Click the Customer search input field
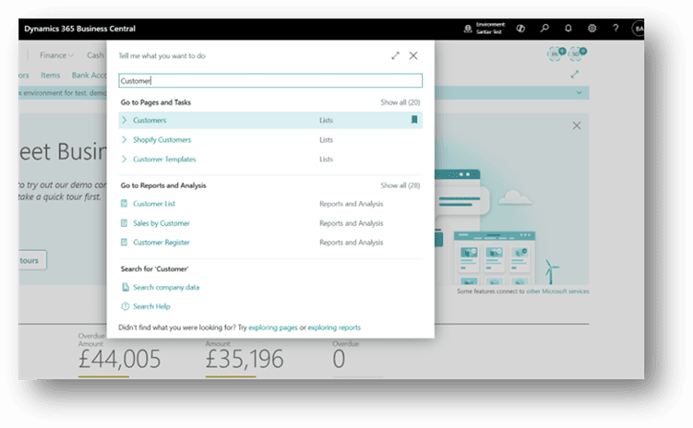This screenshot has width=693, height=428. (x=270, y=81)
